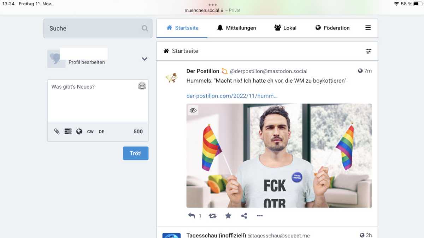Screen dimensions: 424x238
Task: Open the hamburger menu in navigation bar
Action: click(x=368, y=28)
